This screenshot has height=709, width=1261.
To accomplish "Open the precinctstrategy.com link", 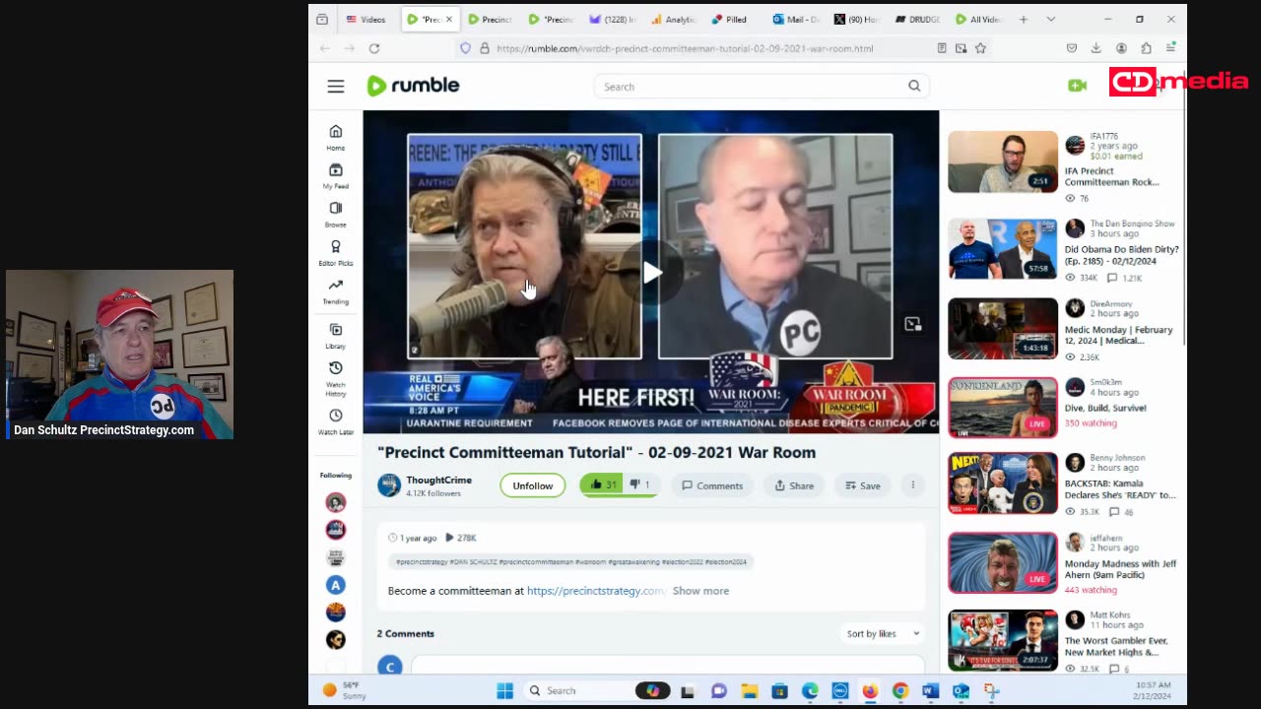I will (x=597, y=591).
